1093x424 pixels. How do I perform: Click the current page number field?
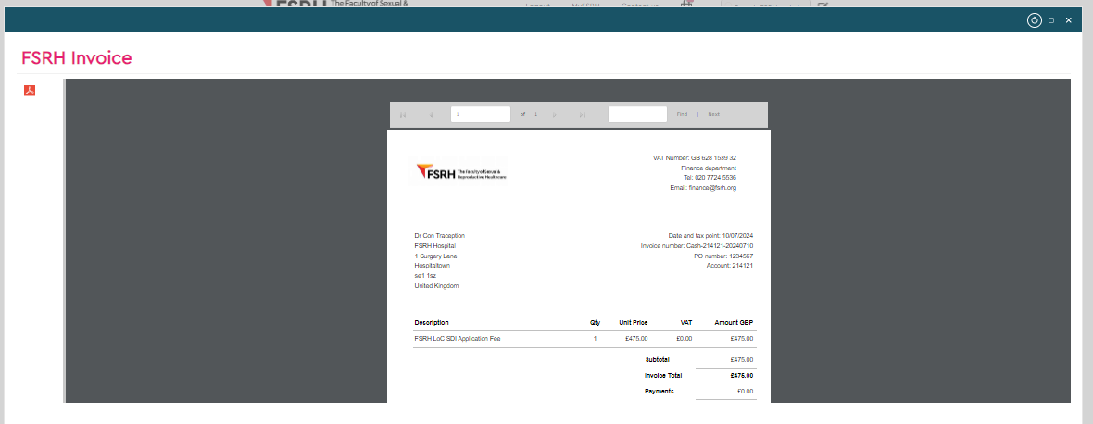tap(481, 114)
